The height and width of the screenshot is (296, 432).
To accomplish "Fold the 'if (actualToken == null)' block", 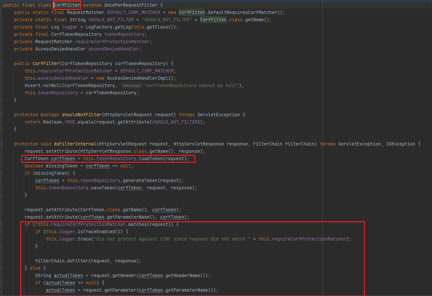I will 2,283.
